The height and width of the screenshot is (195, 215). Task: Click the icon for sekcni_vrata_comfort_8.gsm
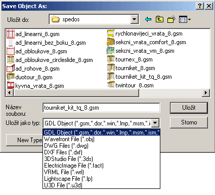(x=111, y=42)
